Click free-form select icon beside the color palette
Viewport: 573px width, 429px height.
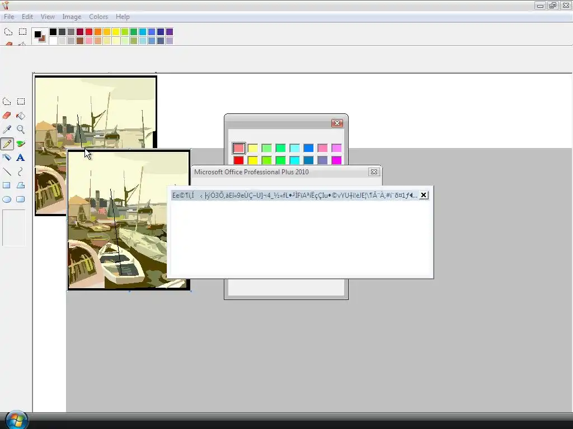(8, 32)
